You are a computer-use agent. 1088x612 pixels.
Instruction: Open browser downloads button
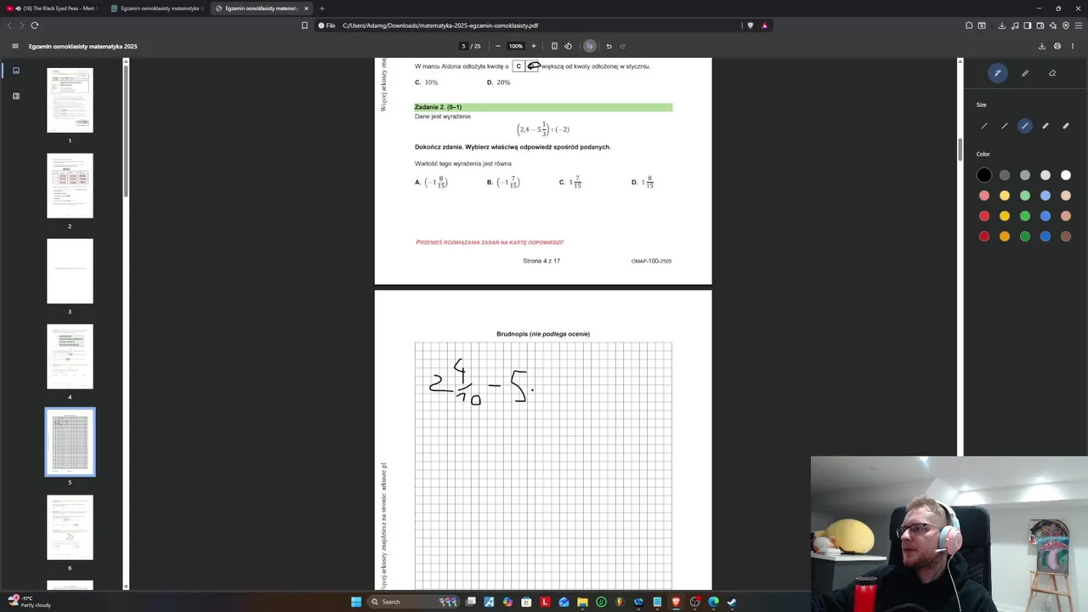[x=1003, y=25]
